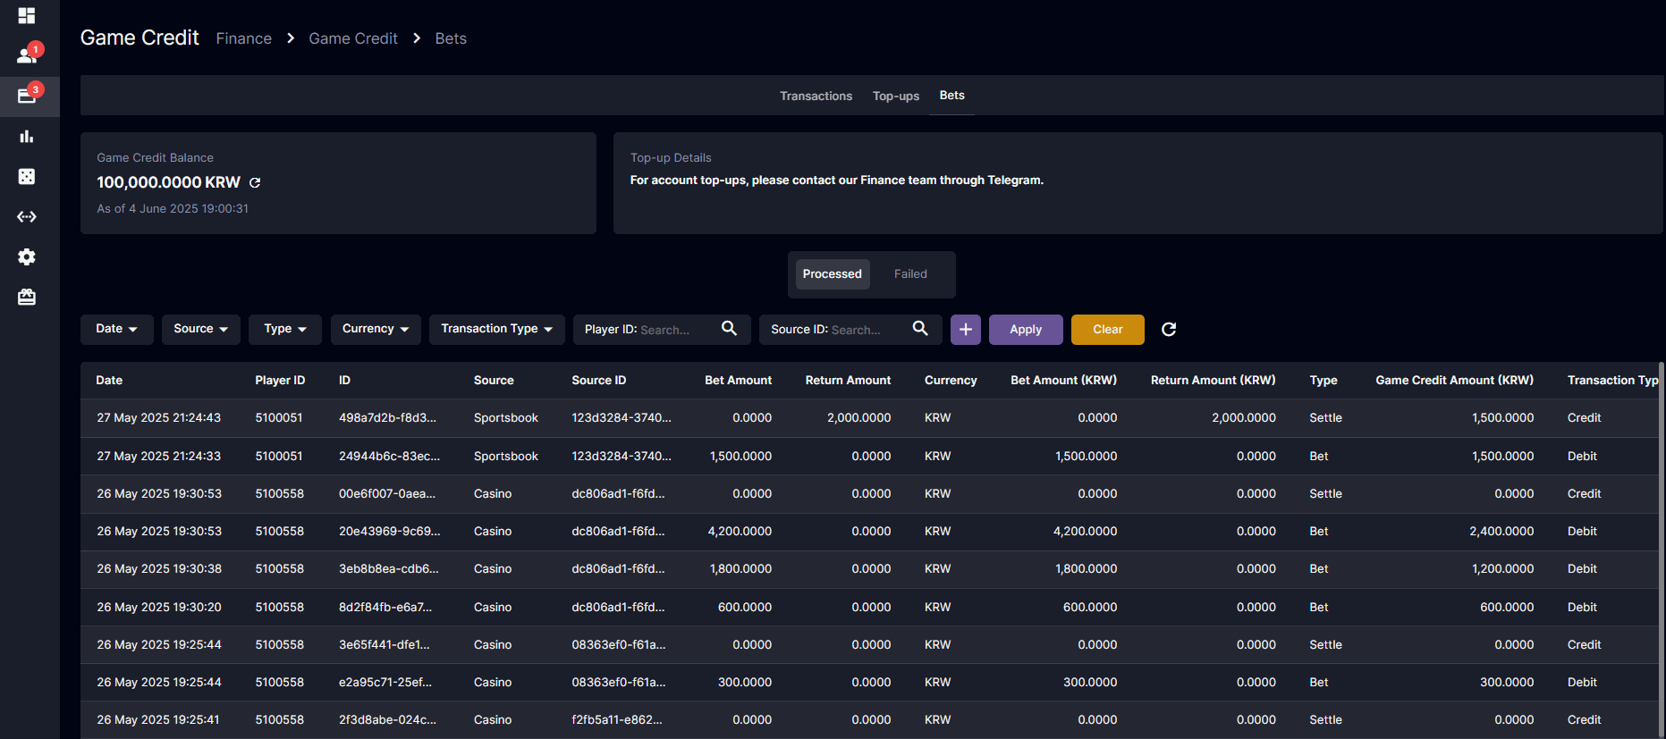This screenshot has width=1666, height=739.
Task: Open the arrows integration icon in sidebar
Action: (27, 217)
